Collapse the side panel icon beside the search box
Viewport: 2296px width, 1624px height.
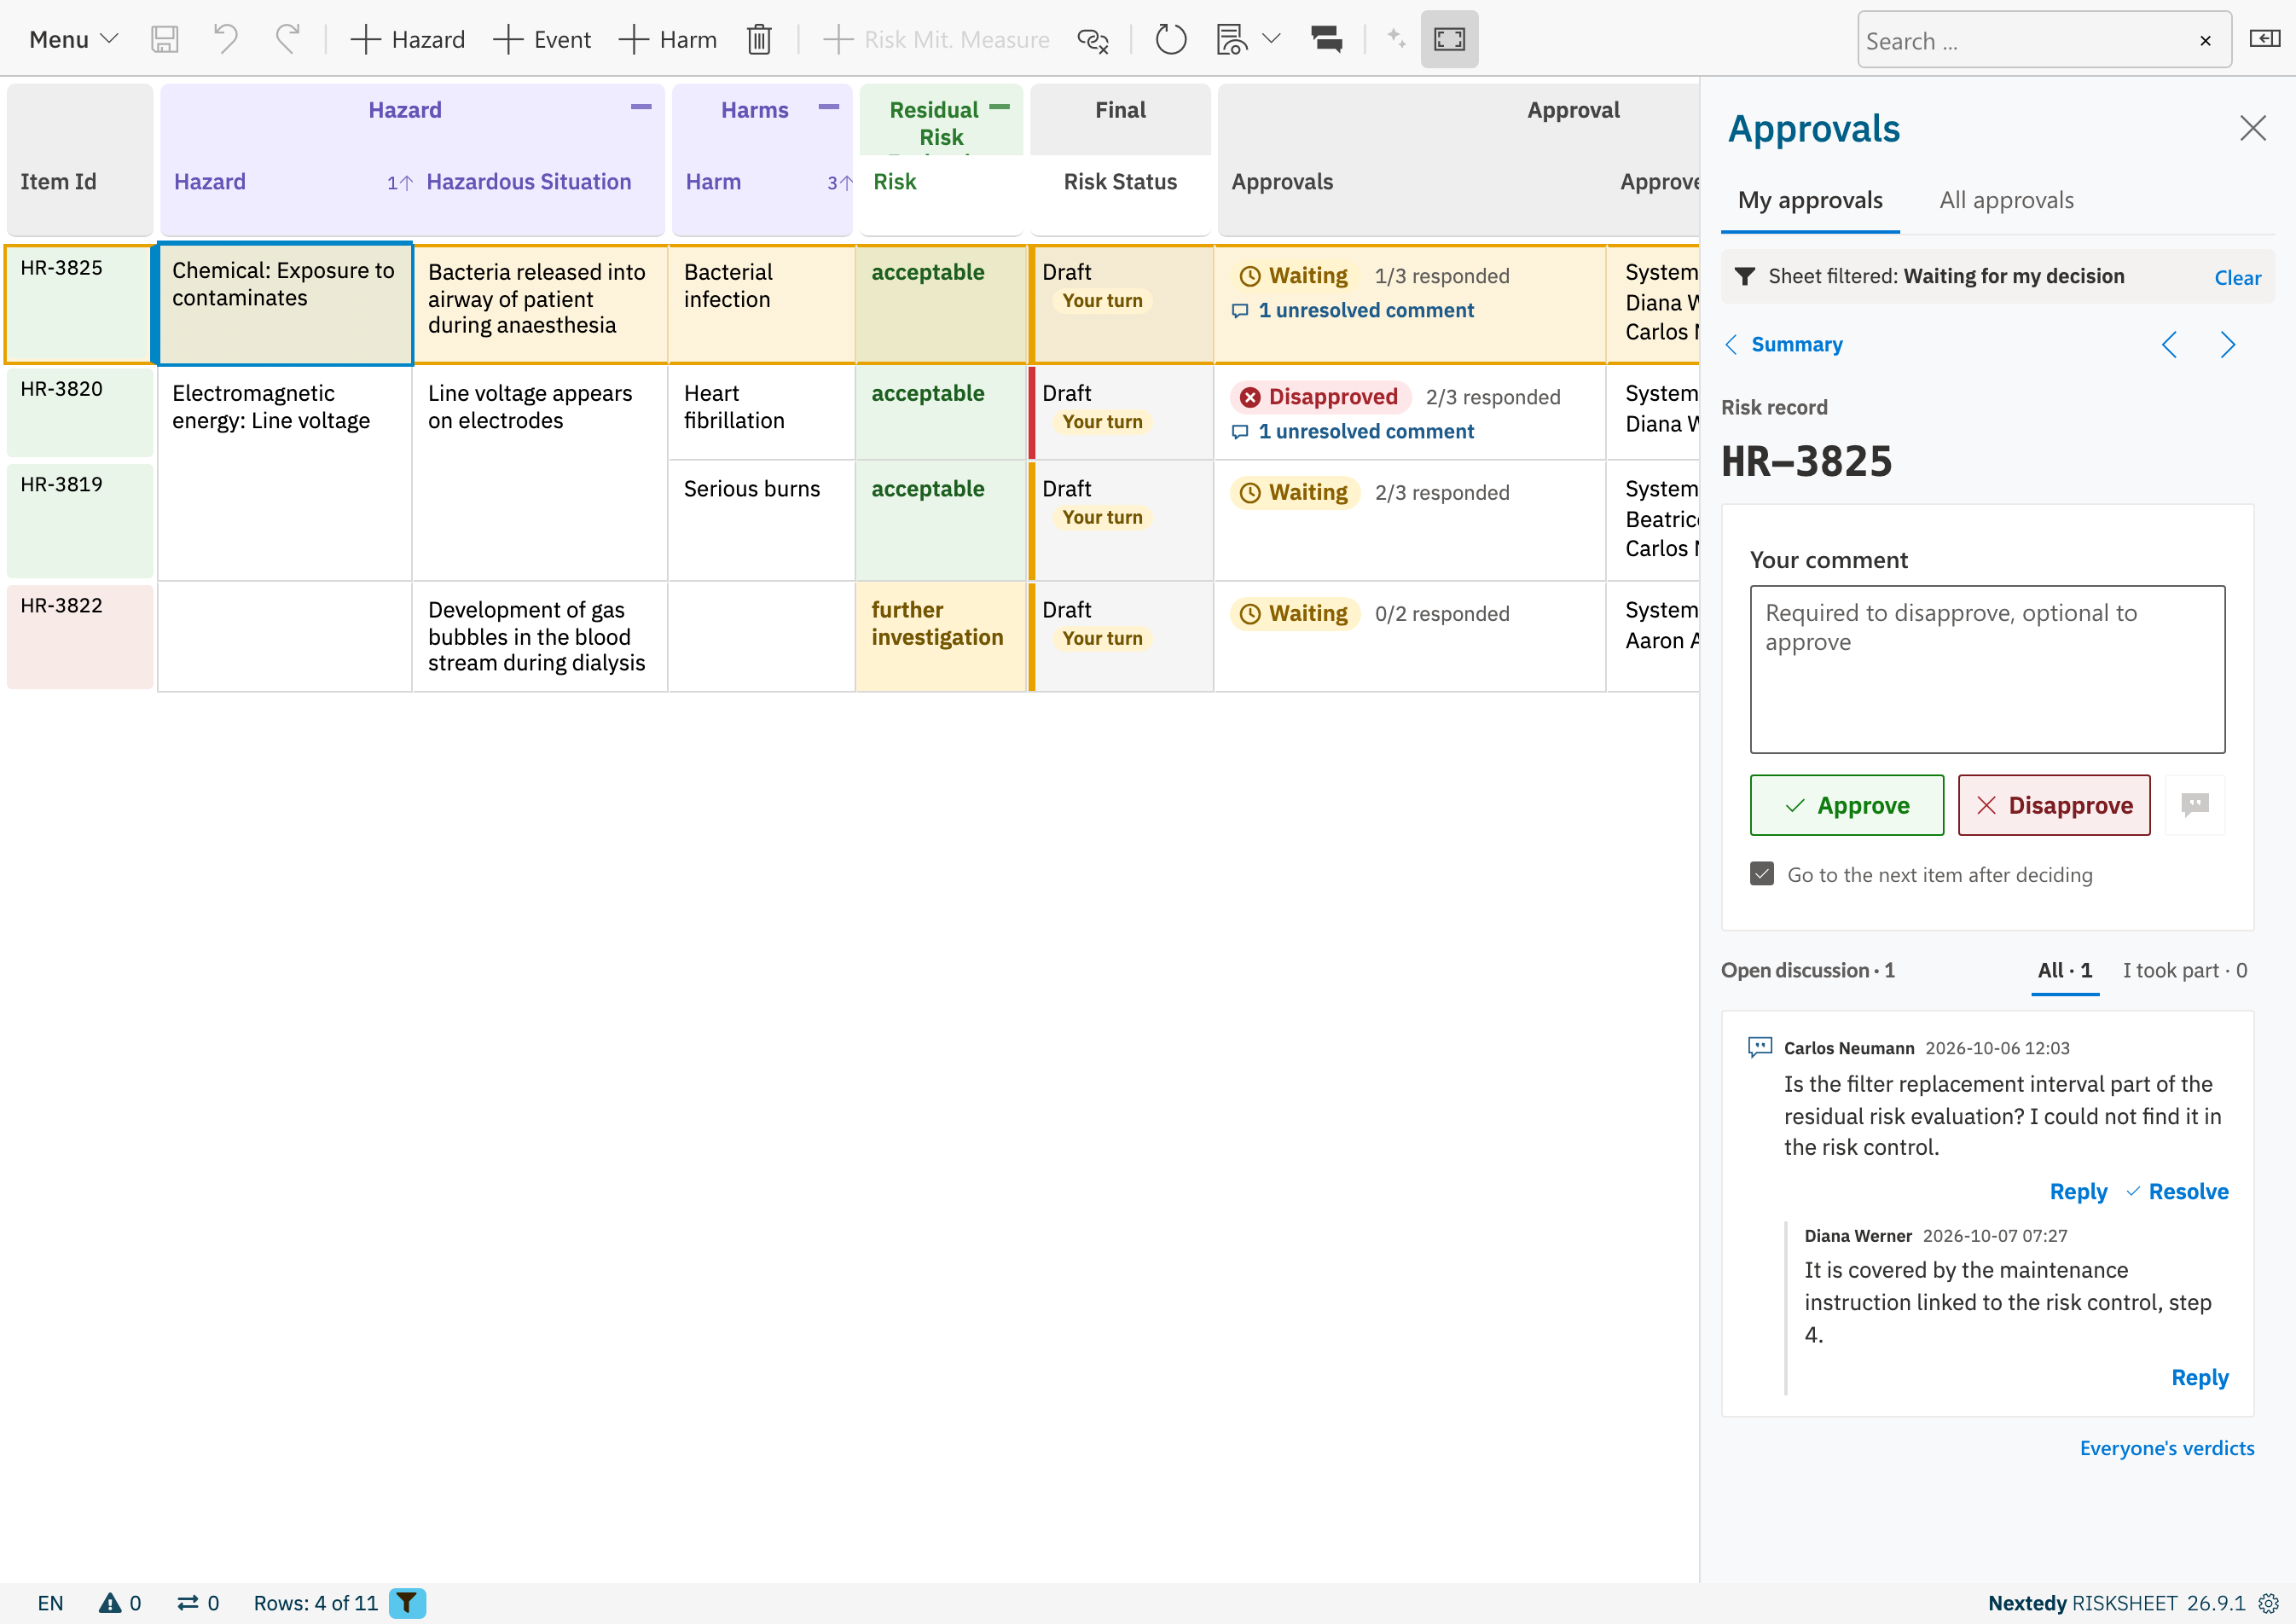(x=2264, y=39)
